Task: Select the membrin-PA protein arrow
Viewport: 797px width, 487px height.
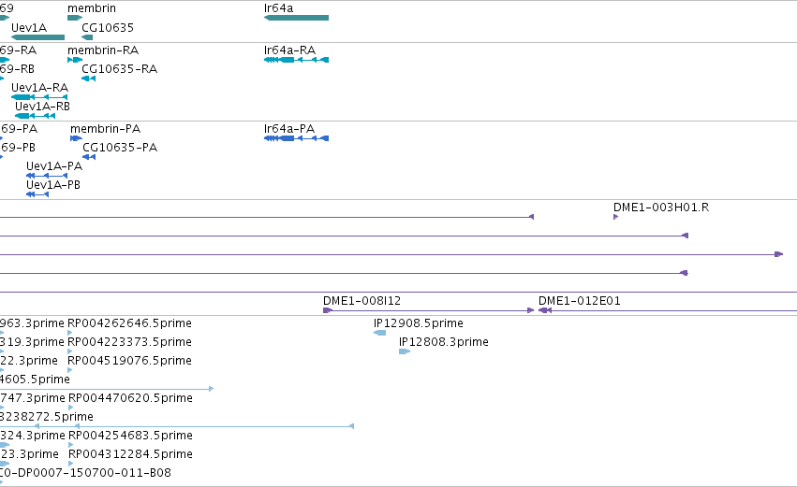Action: 76,138
